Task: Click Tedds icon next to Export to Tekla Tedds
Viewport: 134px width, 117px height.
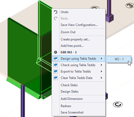Action: tap(56, 71)
